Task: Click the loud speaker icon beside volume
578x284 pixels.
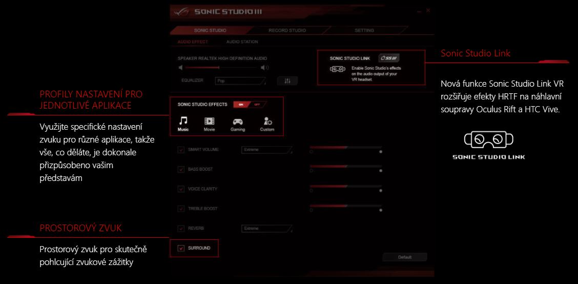Action: click(264, 67)
